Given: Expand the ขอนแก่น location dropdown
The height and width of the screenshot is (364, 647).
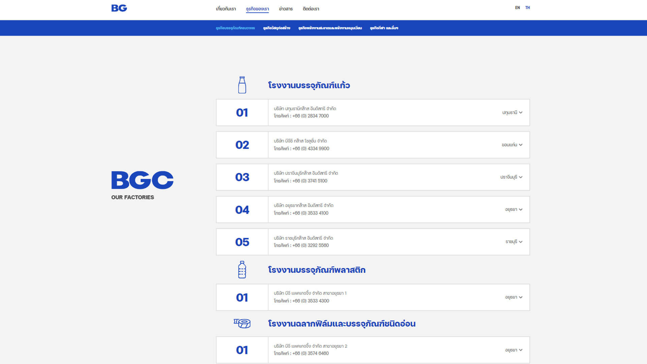Looking at the screenshot, I should click(x=512, y=145).
